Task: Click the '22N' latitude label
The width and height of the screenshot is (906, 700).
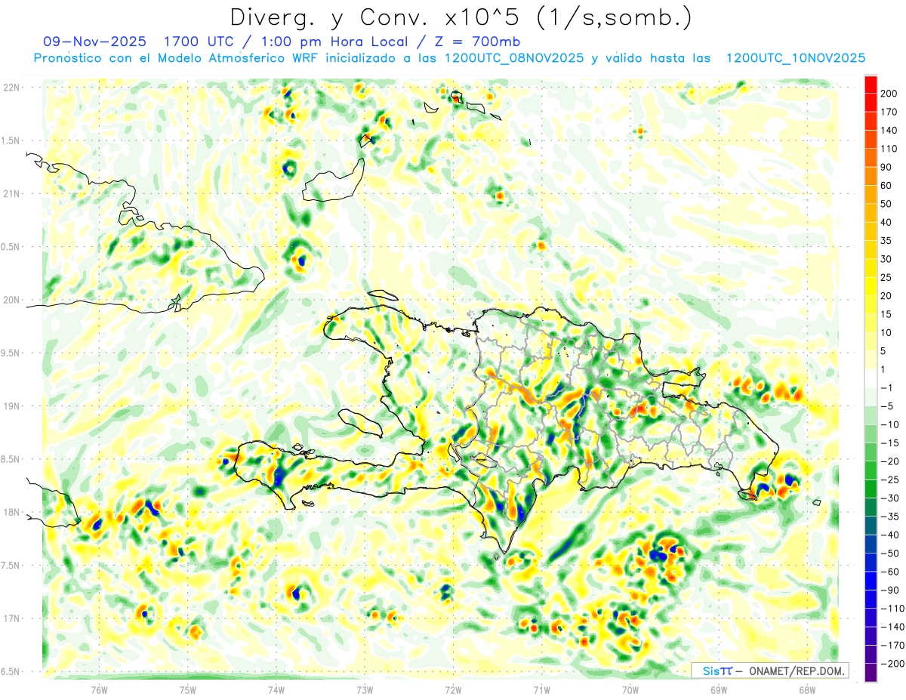Action: [11, 87]
